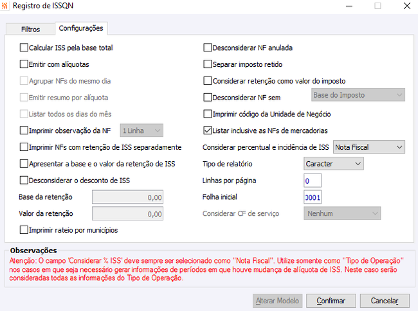Click the application icon in title bar

[5, 6]
